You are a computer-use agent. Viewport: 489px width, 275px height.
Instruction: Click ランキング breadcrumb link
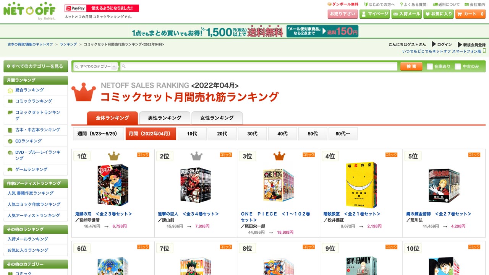[x=68, y=44]
